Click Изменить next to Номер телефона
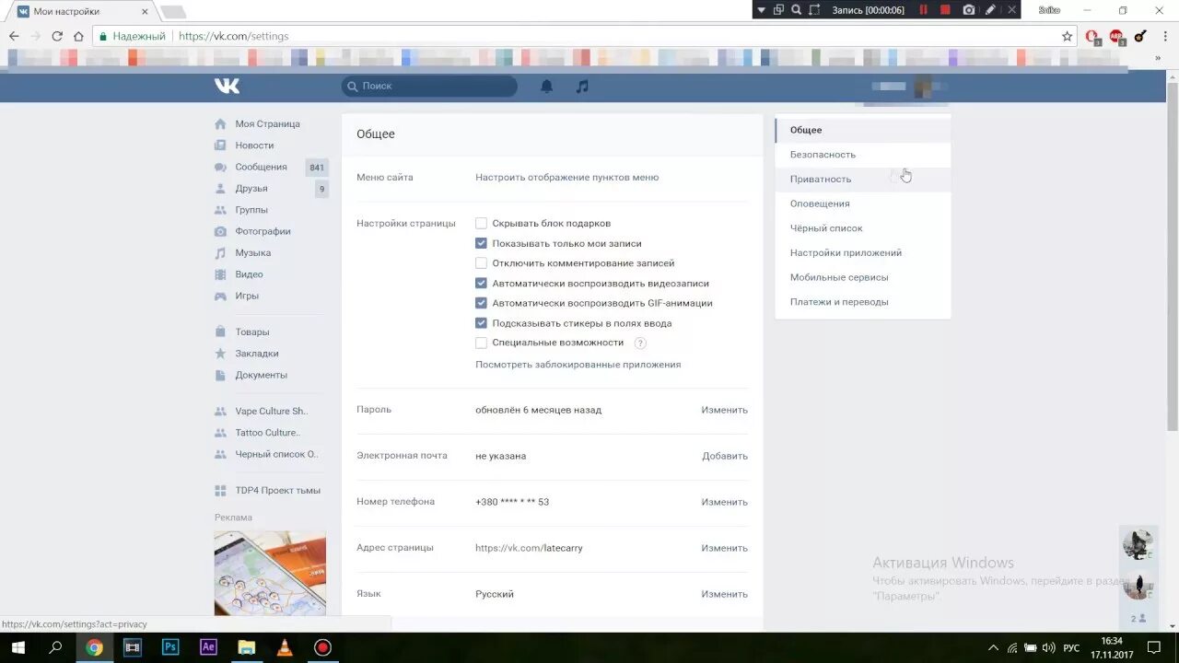 point(724,502)
